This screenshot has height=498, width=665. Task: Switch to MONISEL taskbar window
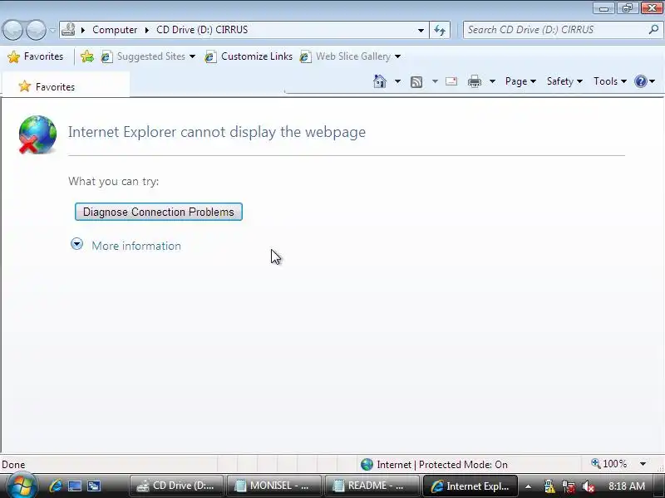point(273,486)
